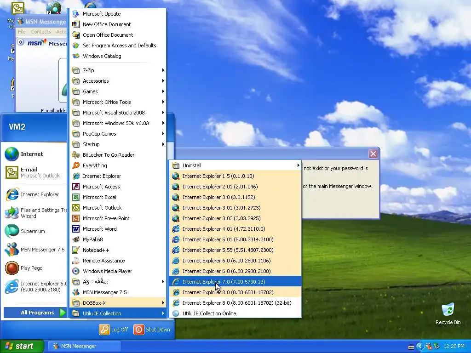Click Internet Explorer 3.03 (3.03.2925) icon

[x=176, y=218]
